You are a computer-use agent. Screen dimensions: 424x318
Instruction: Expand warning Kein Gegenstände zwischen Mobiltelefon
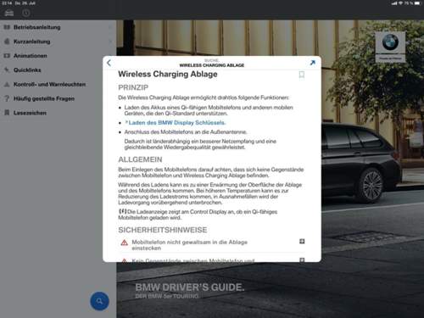[302, 259]
